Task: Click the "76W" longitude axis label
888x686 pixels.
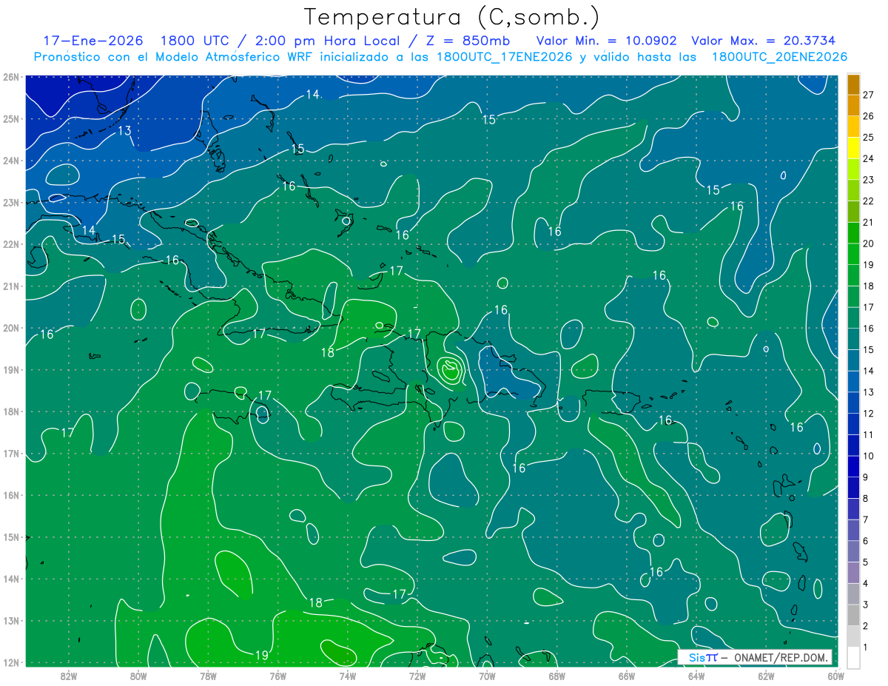Action: click(278, 676)
